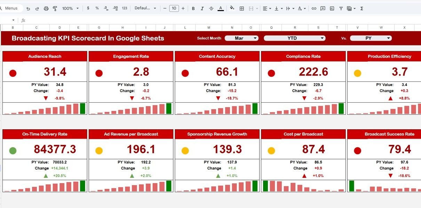Image resolution: width=421 pixels, height=208 pixels.
Task: Click the format as percent button
Action: pos(97,8)
